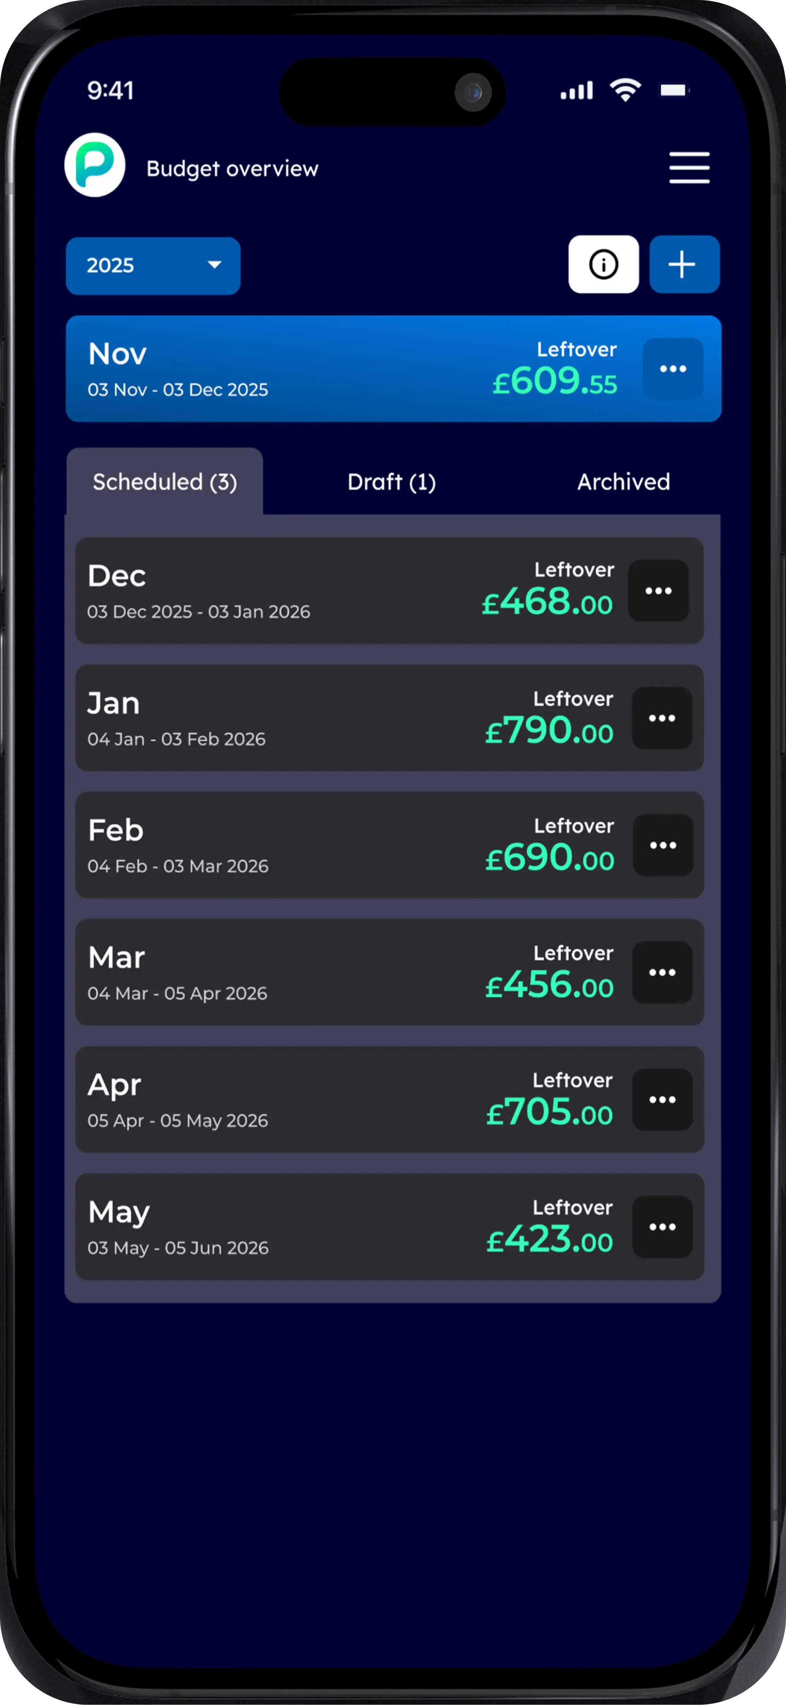Expand the 2025 year dropdown
This screenshot has height=1705, width=786.
click(153, 265)
